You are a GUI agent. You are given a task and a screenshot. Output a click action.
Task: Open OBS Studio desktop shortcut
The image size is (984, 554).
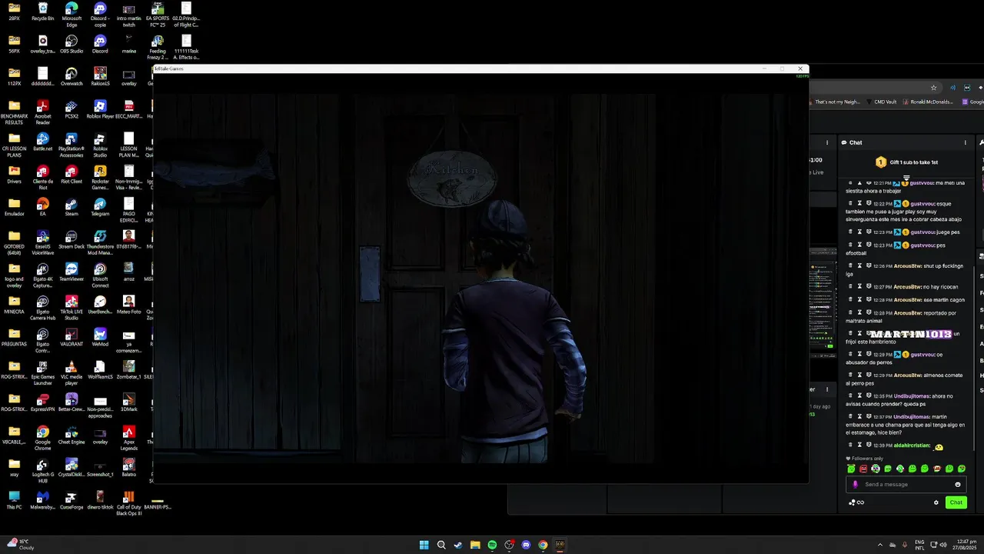71,44
